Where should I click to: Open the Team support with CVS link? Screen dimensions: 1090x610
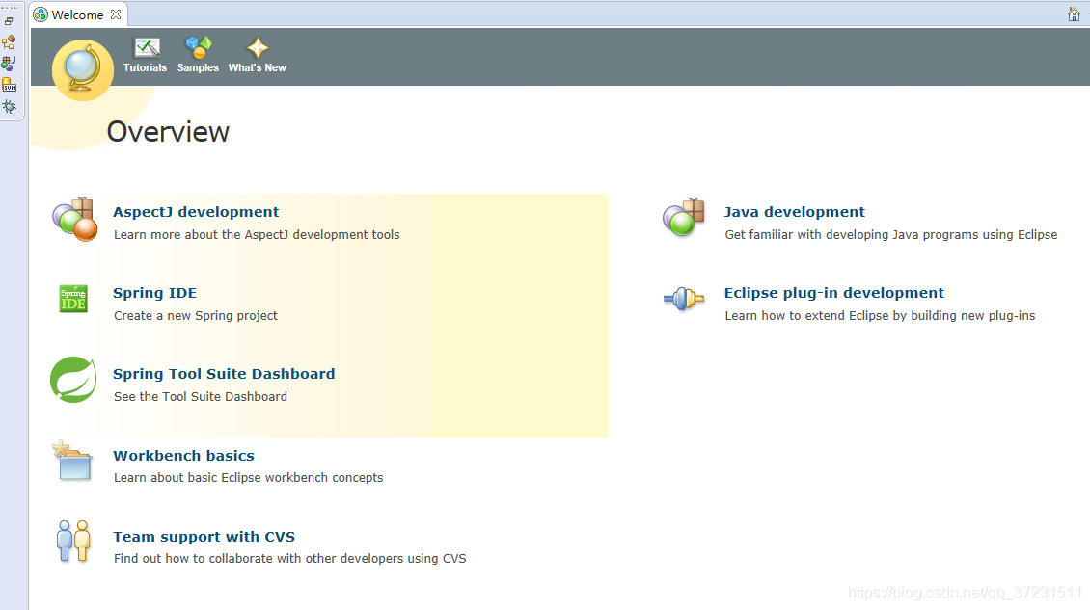(x=204, y=537)
